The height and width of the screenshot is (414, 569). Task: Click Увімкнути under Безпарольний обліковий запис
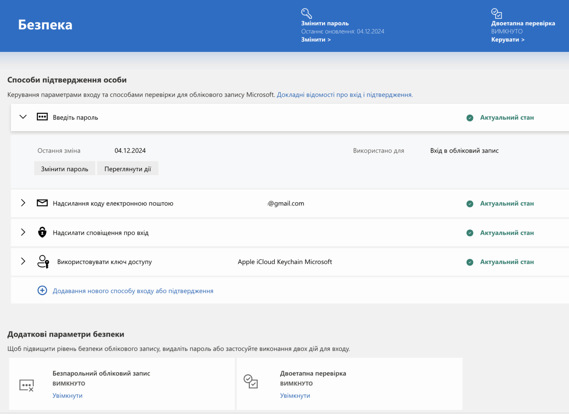(x=67, y=395)
